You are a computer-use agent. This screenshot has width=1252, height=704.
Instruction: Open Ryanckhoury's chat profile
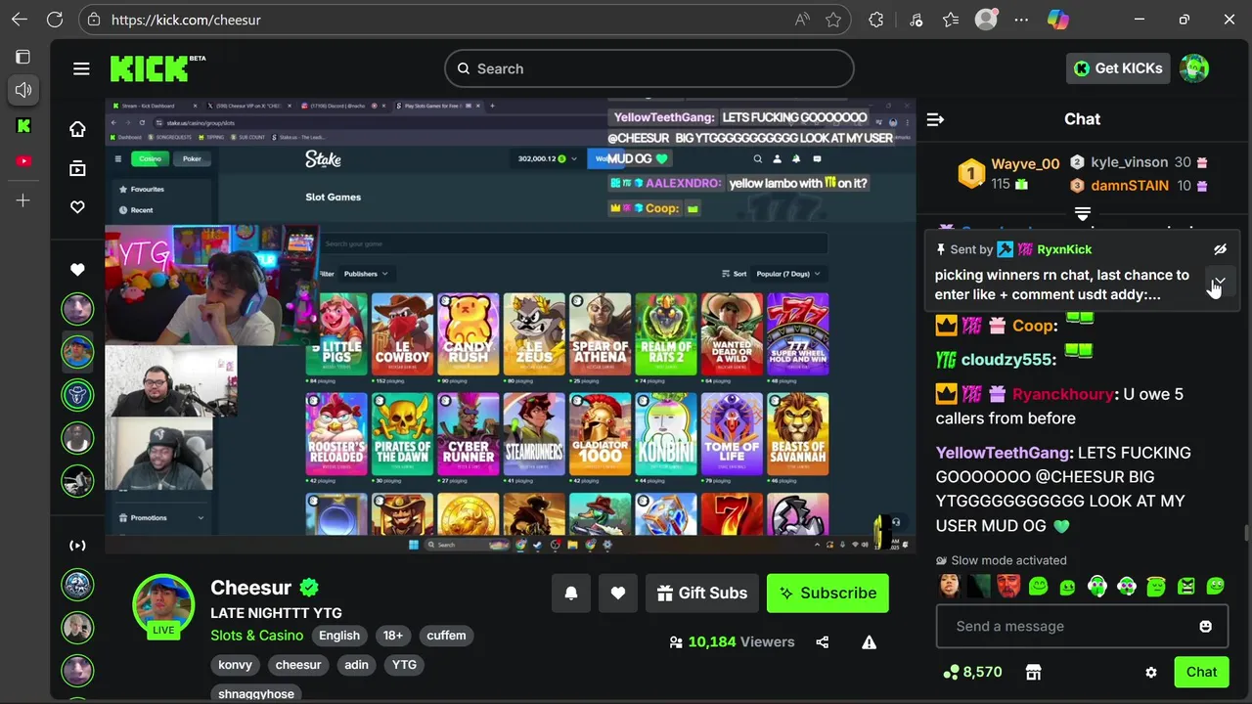point(1063,394)
